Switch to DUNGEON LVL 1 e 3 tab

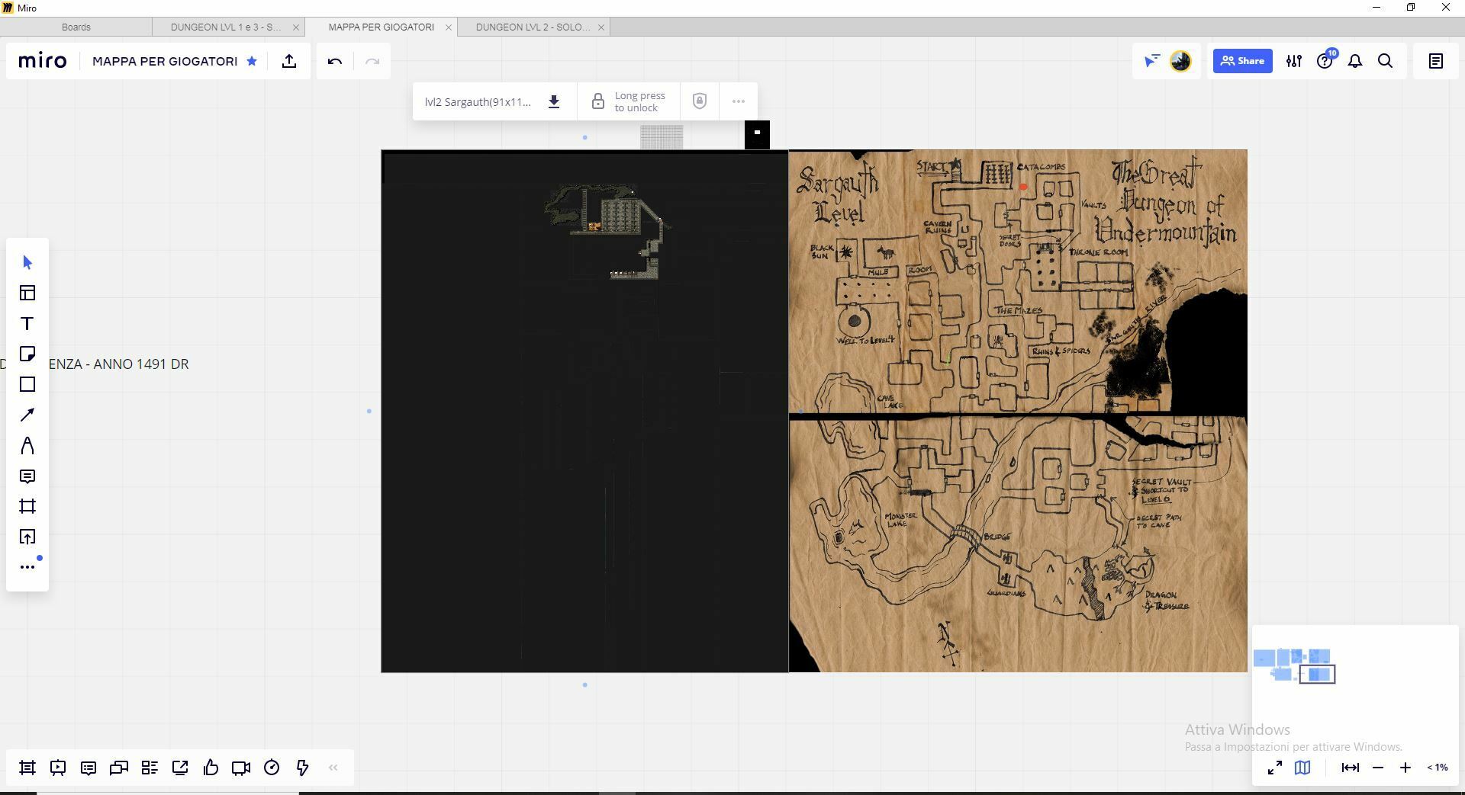[x=225, y=27]
